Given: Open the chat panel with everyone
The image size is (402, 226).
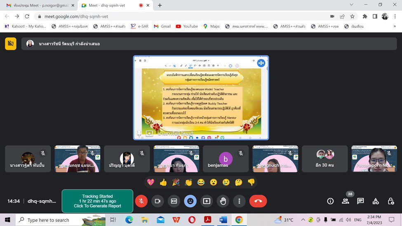Looking at the screenshot, I should (360, 201).
